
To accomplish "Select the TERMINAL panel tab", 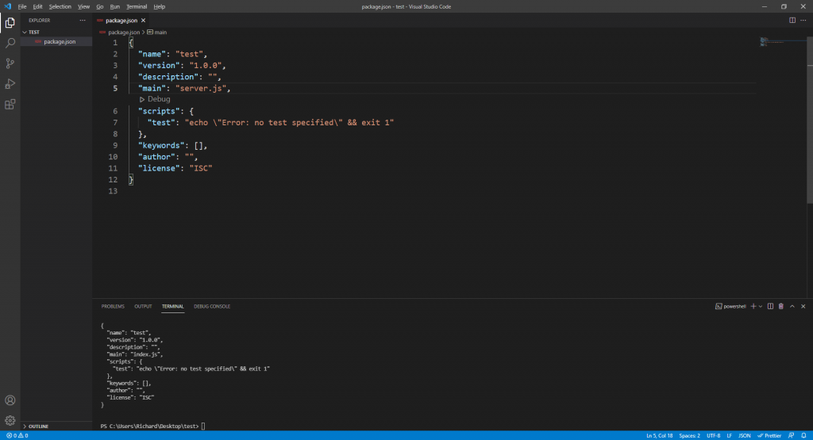I will [x=172, y=307].
